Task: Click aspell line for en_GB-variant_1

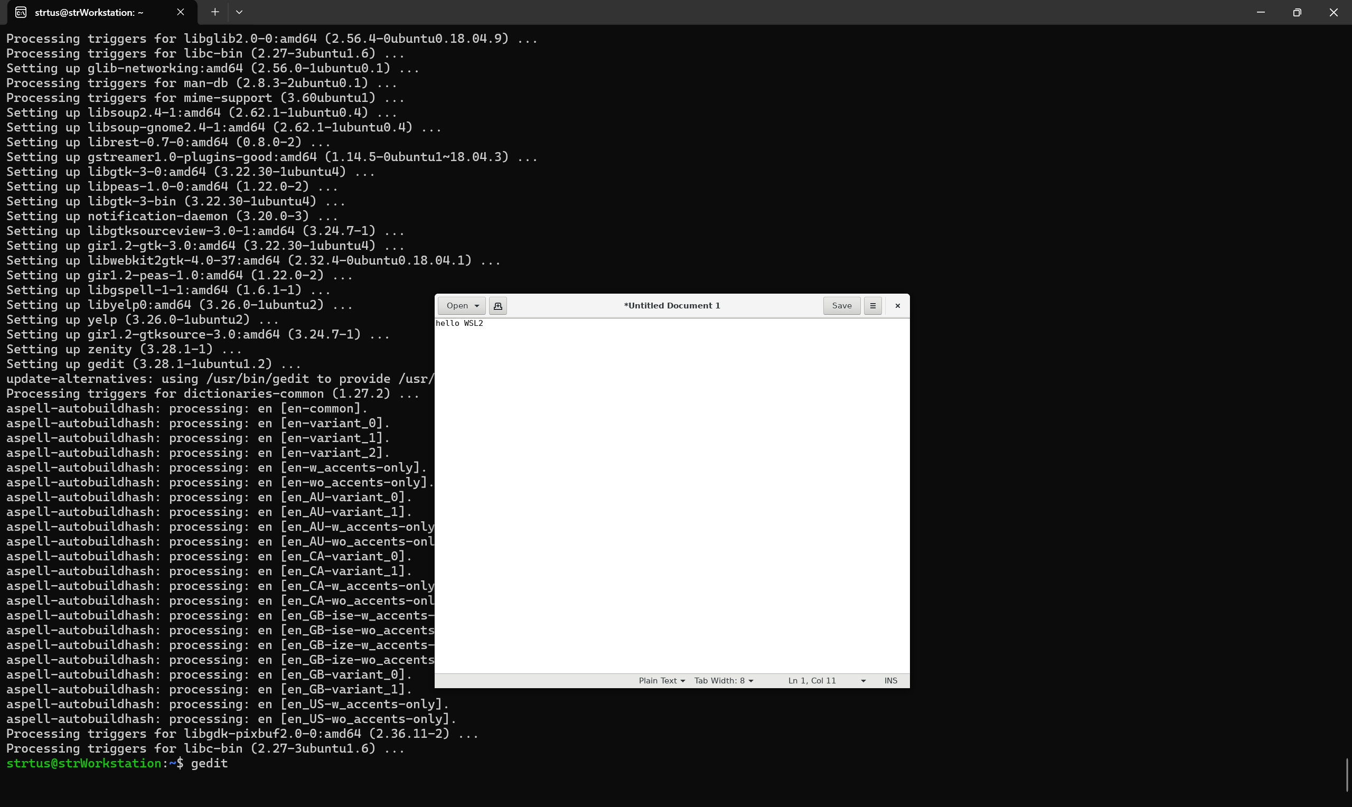Action: pyautogui.click(x=209, y=690)
